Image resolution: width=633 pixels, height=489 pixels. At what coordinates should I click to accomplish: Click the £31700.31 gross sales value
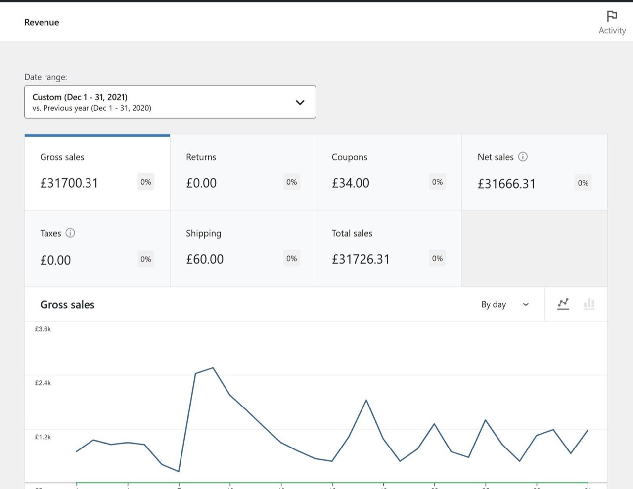point(69,183)
